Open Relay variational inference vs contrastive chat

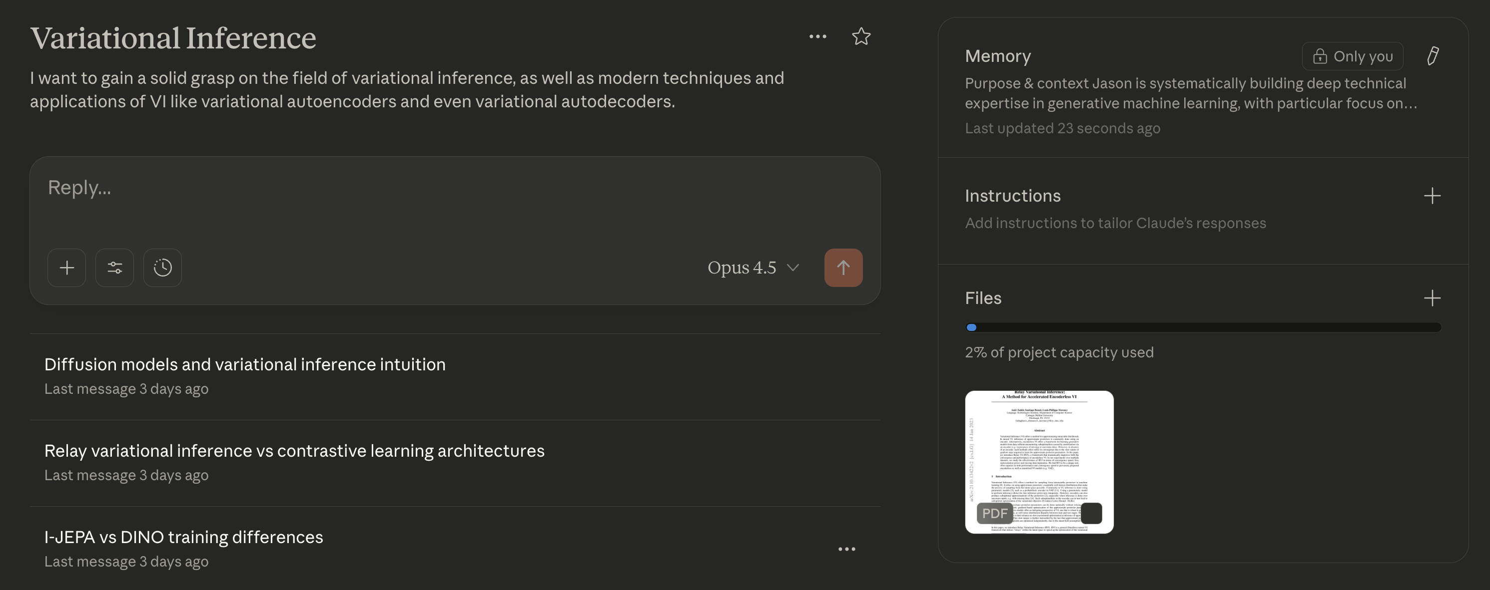tap(294, 451)
